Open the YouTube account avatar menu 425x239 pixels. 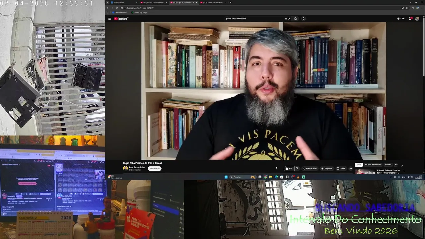pos(417,19)
